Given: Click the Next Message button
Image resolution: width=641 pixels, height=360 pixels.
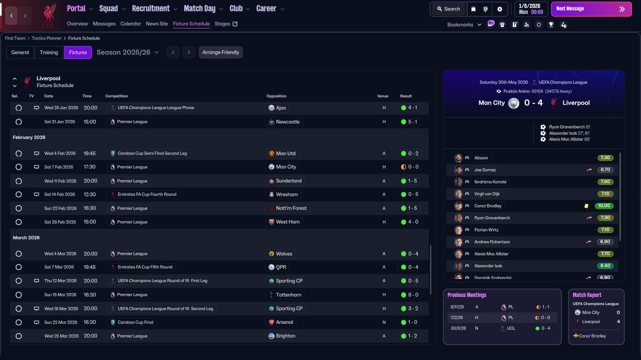Looking at the screenshot, I should (x=591, y=9).
